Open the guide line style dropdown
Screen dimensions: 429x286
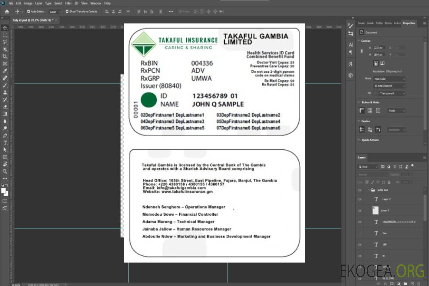point(396,130)
